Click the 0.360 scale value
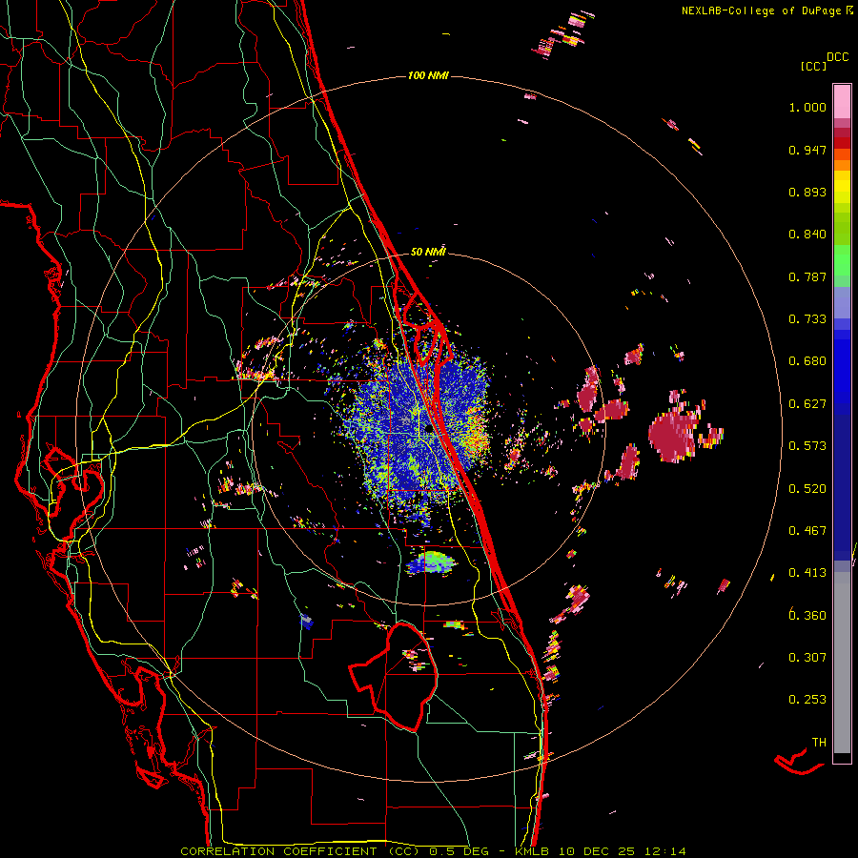The image size is (858, 858). coord(807,615)
